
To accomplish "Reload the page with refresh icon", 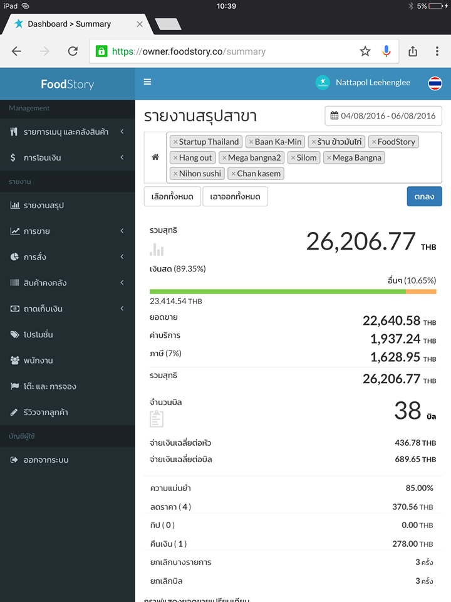I will (73, 51).
